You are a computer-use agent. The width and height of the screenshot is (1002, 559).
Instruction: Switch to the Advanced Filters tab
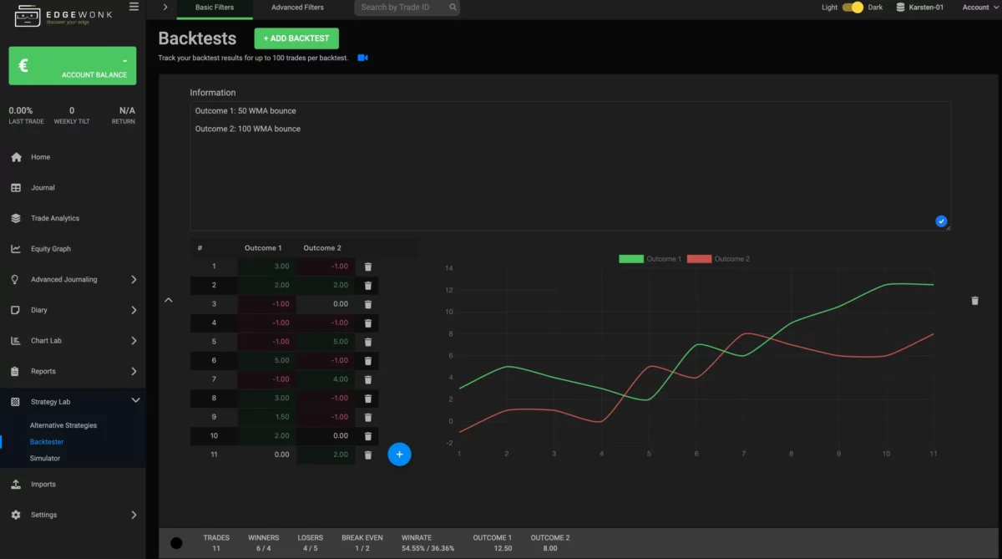coord(297,7)
